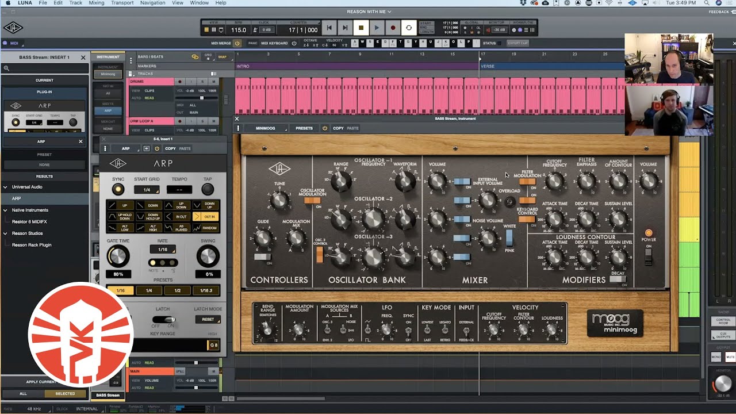The image size is (736, 414).
Task: Click the SELECTED apply button
Action: coord(65,394)
